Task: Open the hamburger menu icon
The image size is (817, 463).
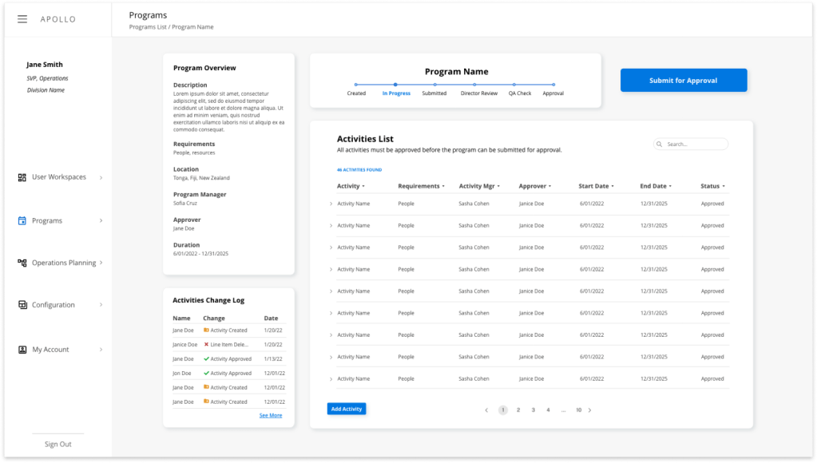Action: click(x=22, y=19)
